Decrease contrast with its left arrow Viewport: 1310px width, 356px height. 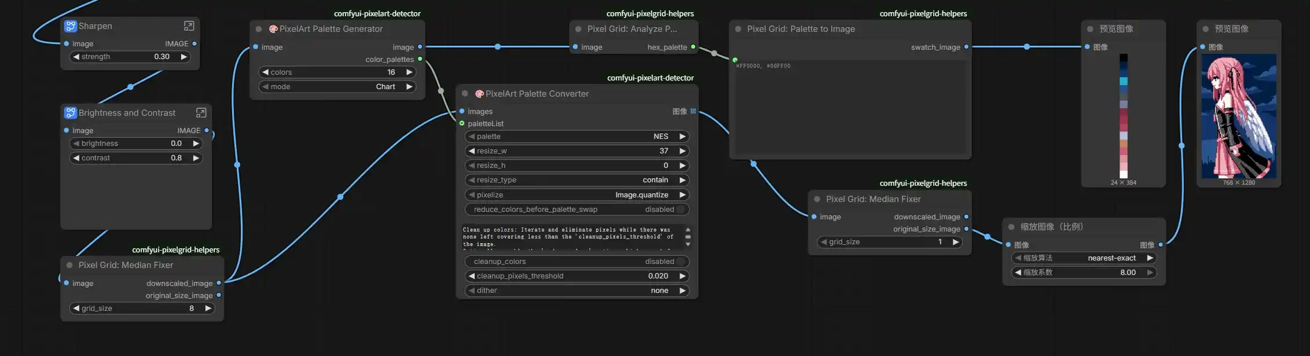tap(76, 158)
